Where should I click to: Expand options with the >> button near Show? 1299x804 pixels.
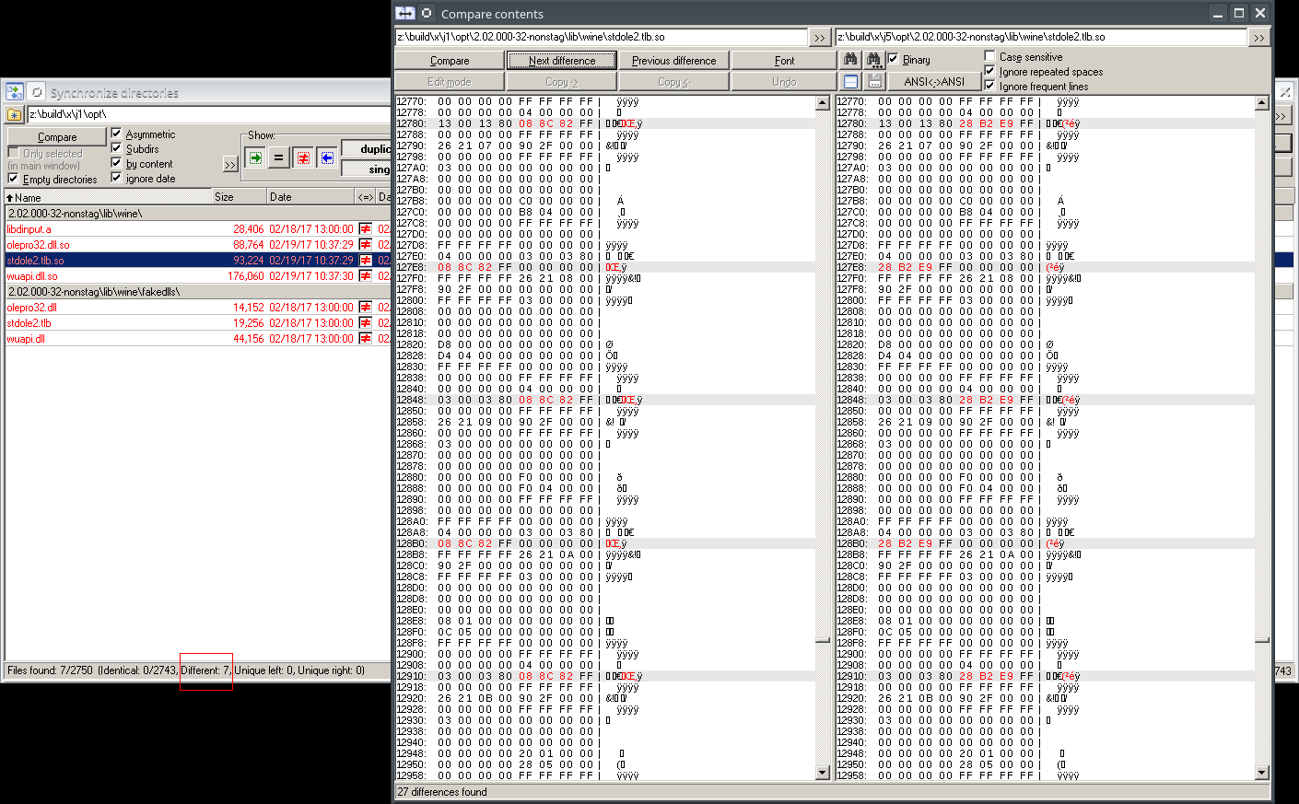230,165
